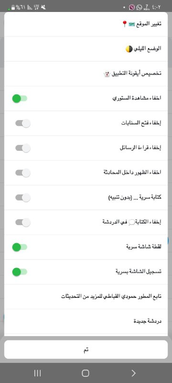The height and width of the screenshot is (383, 172).
Task: Tap the half-moon night mode icon
Action: point(129,49)
